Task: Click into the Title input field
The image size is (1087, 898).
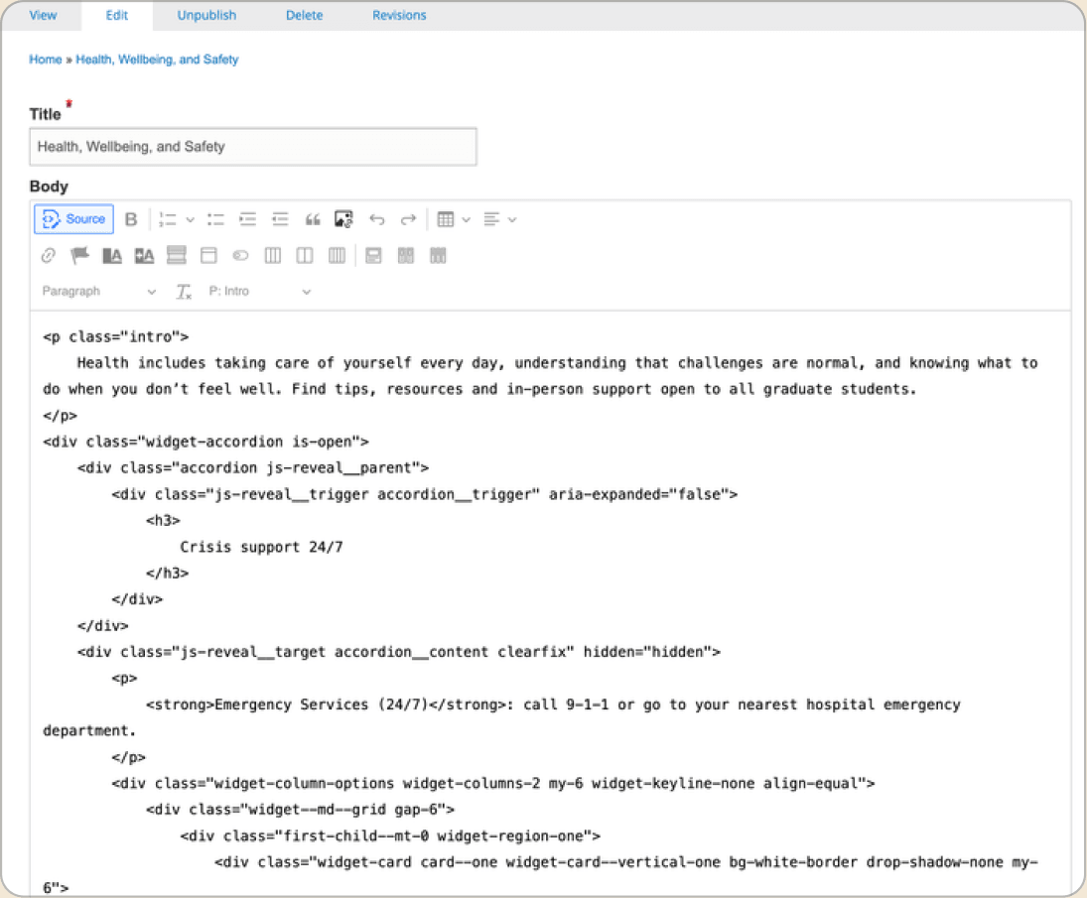Action: click(253, 147)
